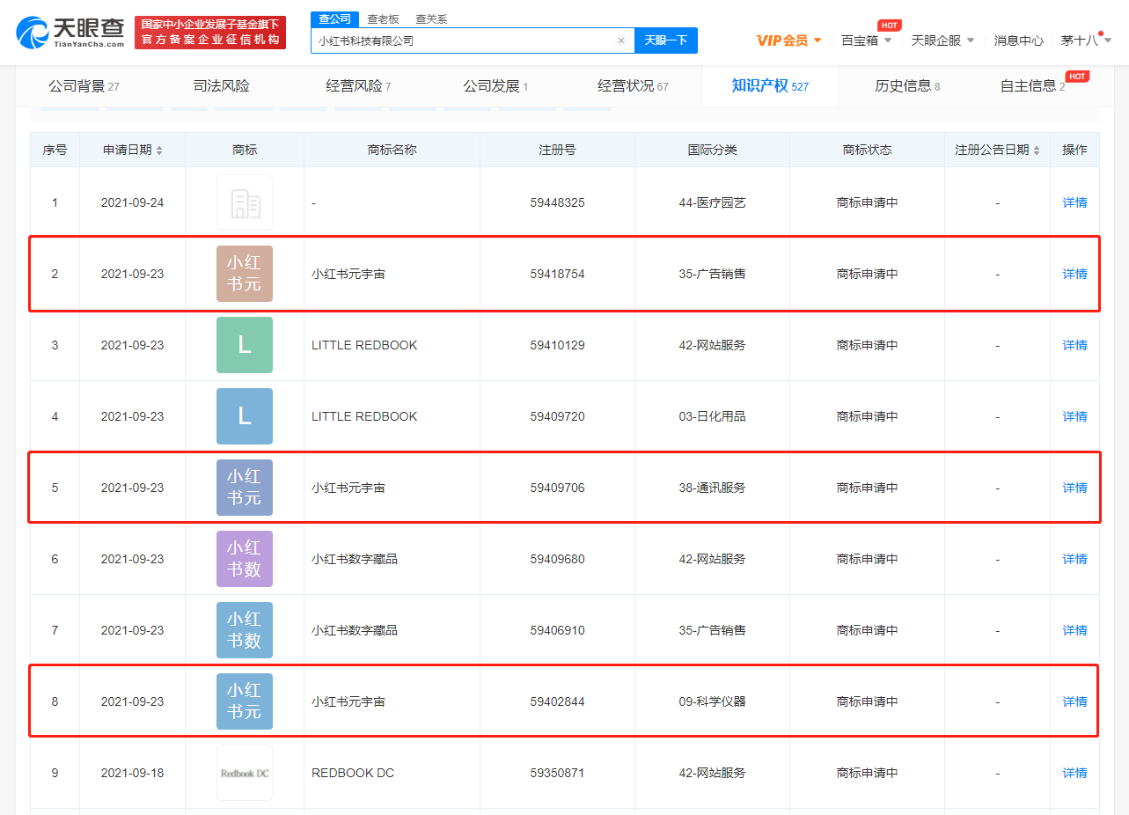This screenshot has width=1129, height=815.
Task: Click the Redbook DC trademark thumbnail
Action: pos(245,773)
